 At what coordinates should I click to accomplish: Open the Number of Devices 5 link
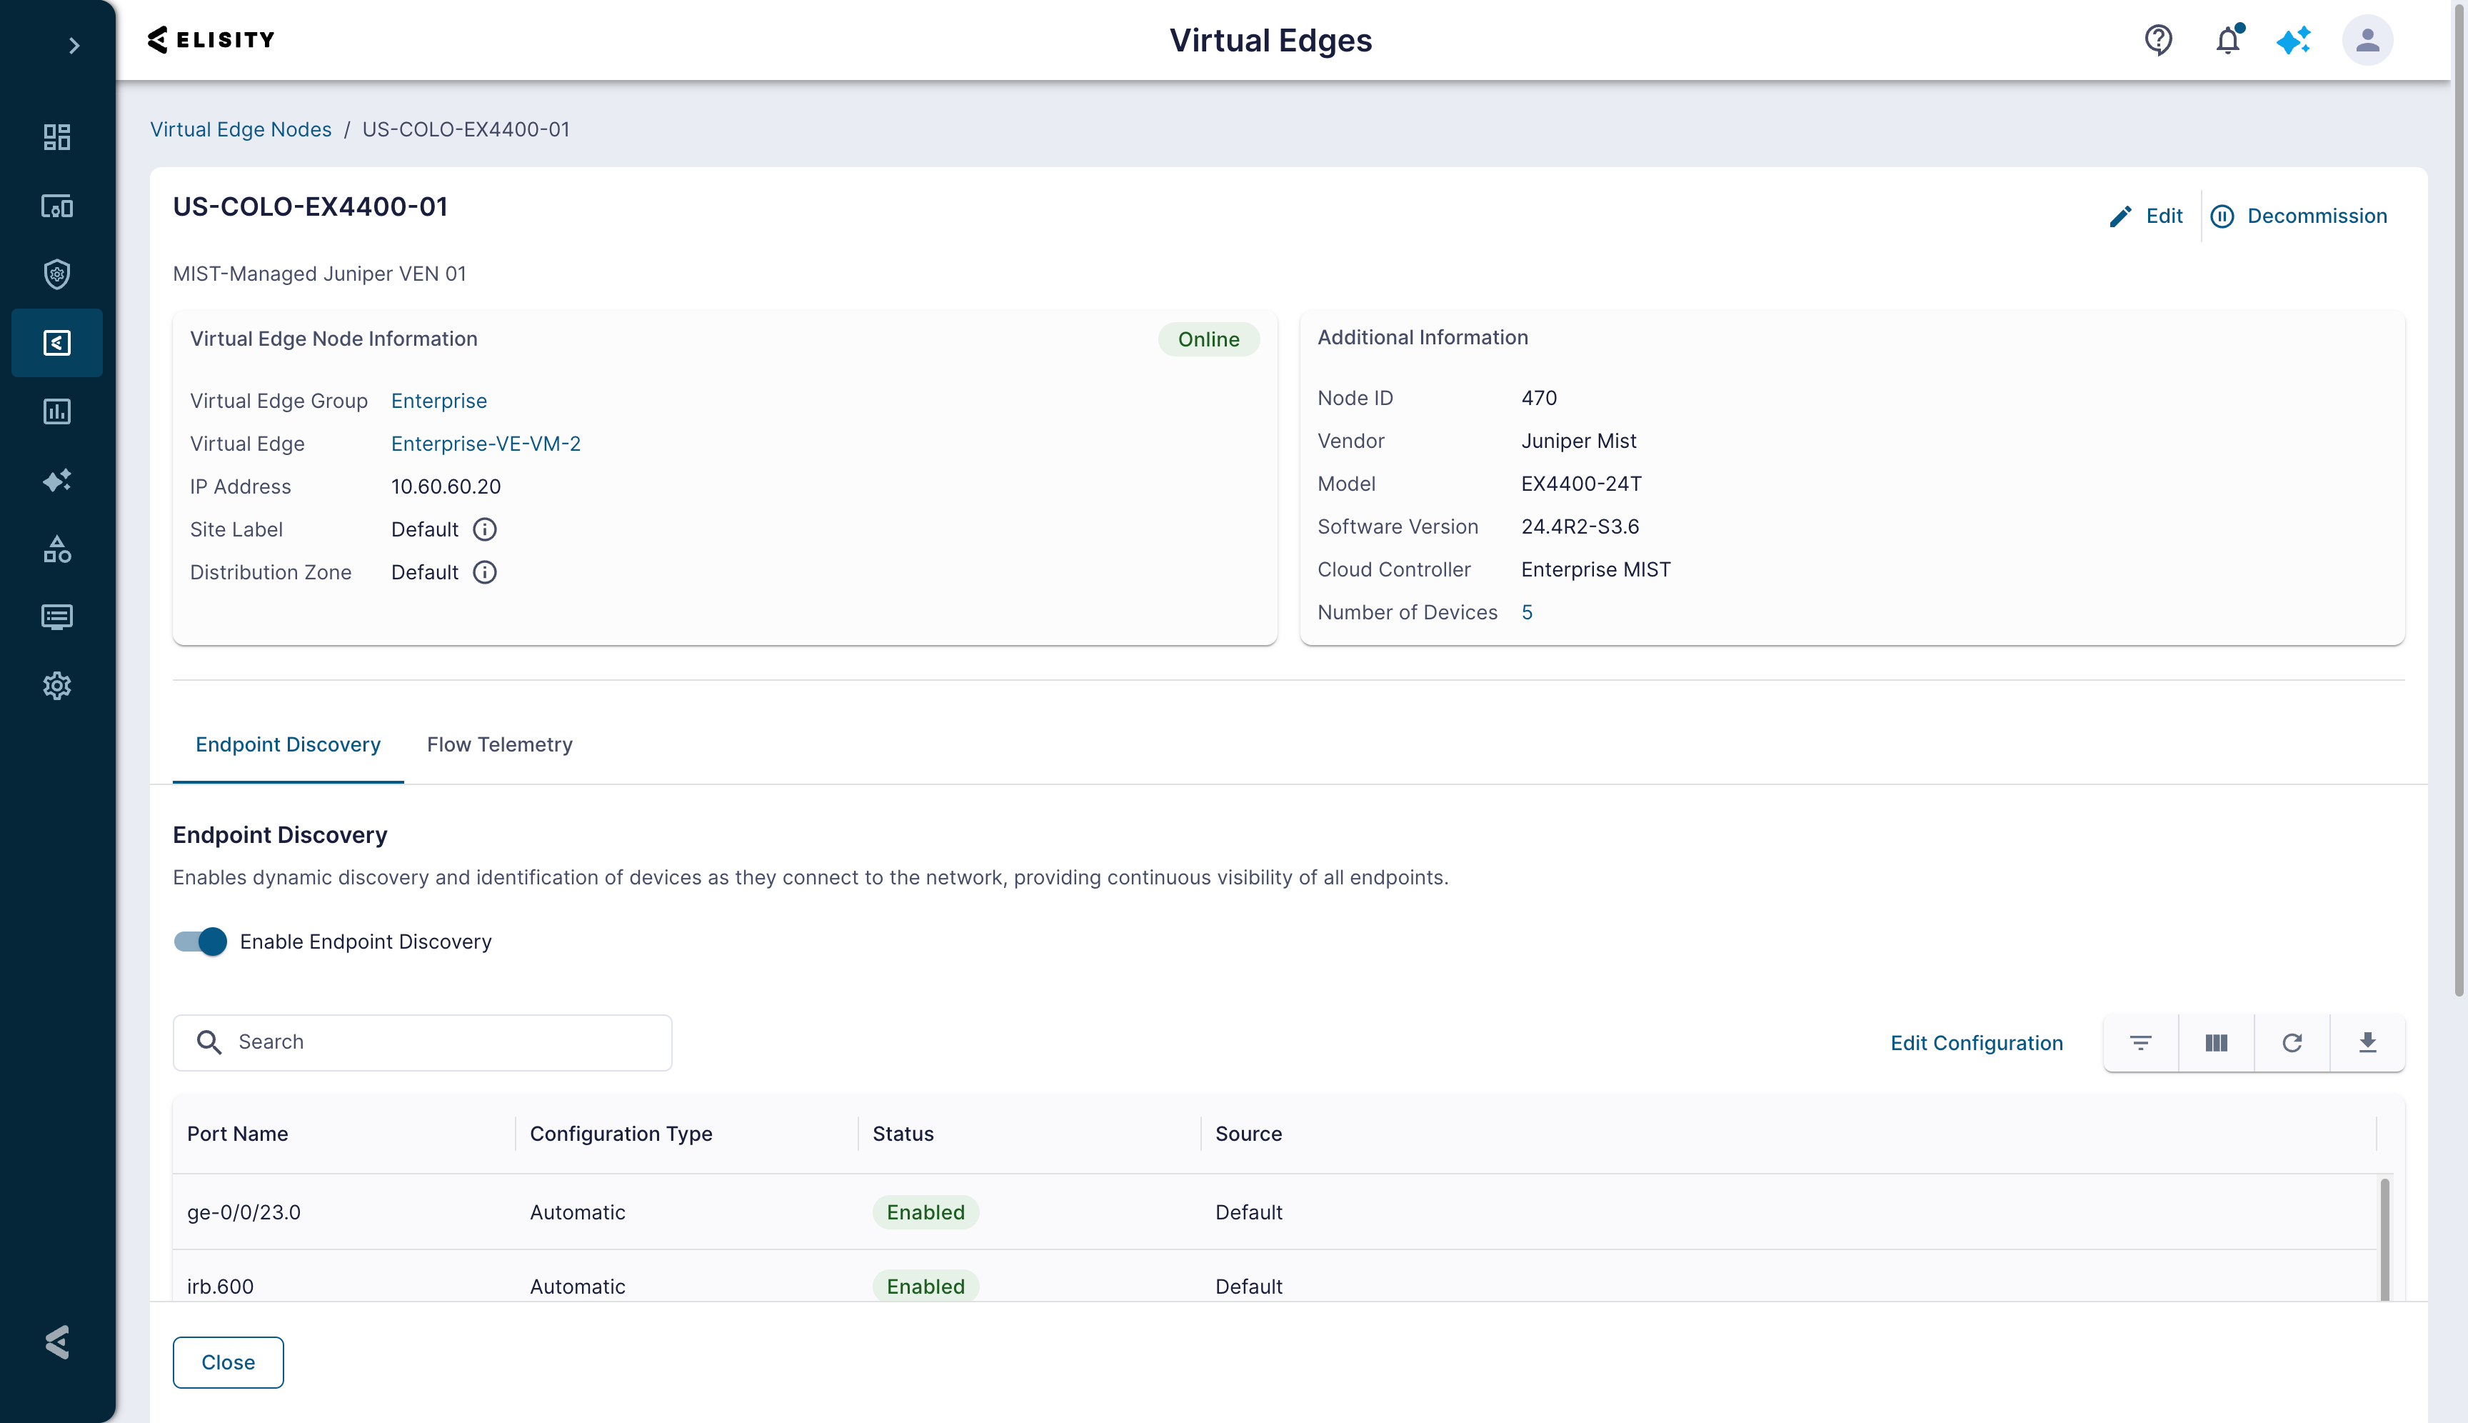[x=1527, y=613]
